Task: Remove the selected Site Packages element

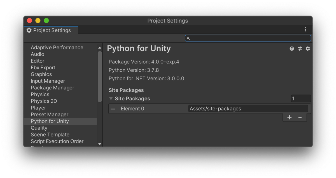Action: (300, 117)
